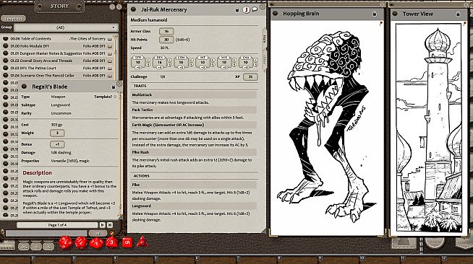Click link button left of Regalt's Blade title
473x264 pixels.
(25, 87)
